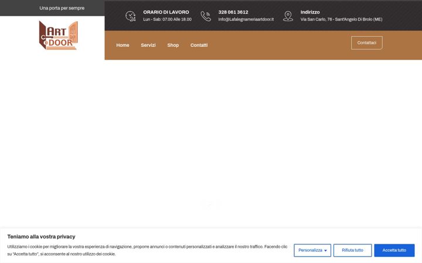Viewport: 422px width, 263px height.
Task: Click the Teniamo alla vostra privacy heading
Action: pos(41,237)
